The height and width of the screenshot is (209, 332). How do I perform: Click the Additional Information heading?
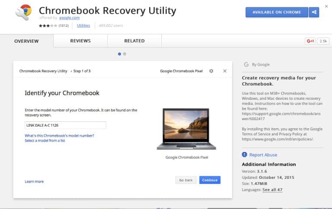click(x=269, y=165)
